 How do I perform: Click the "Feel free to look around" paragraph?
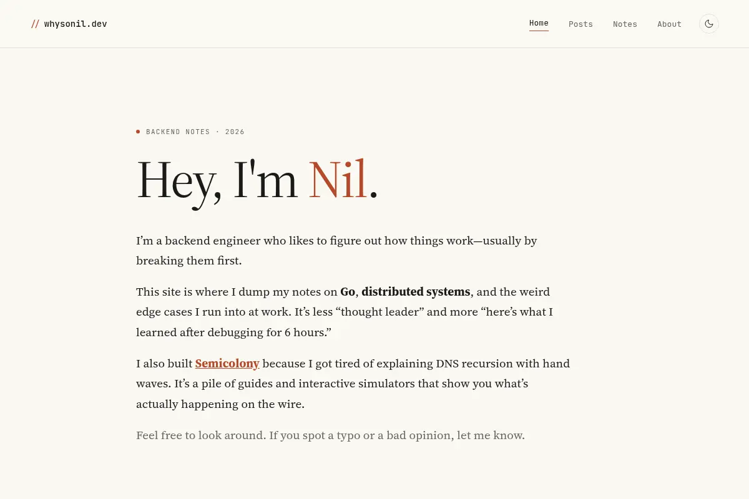(331, 435)
